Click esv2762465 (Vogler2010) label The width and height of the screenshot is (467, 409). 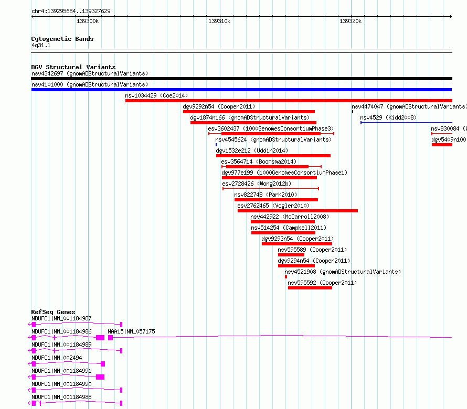point(273,206)
